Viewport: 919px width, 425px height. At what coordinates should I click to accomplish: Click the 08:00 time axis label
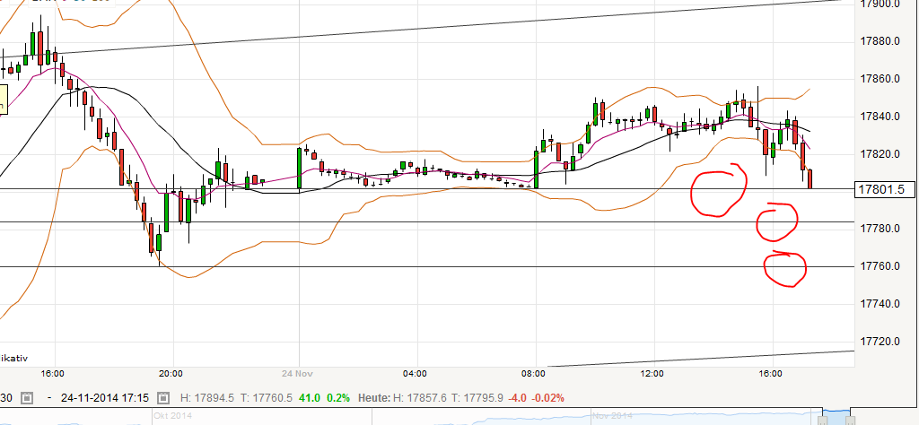tap(533, 374)
